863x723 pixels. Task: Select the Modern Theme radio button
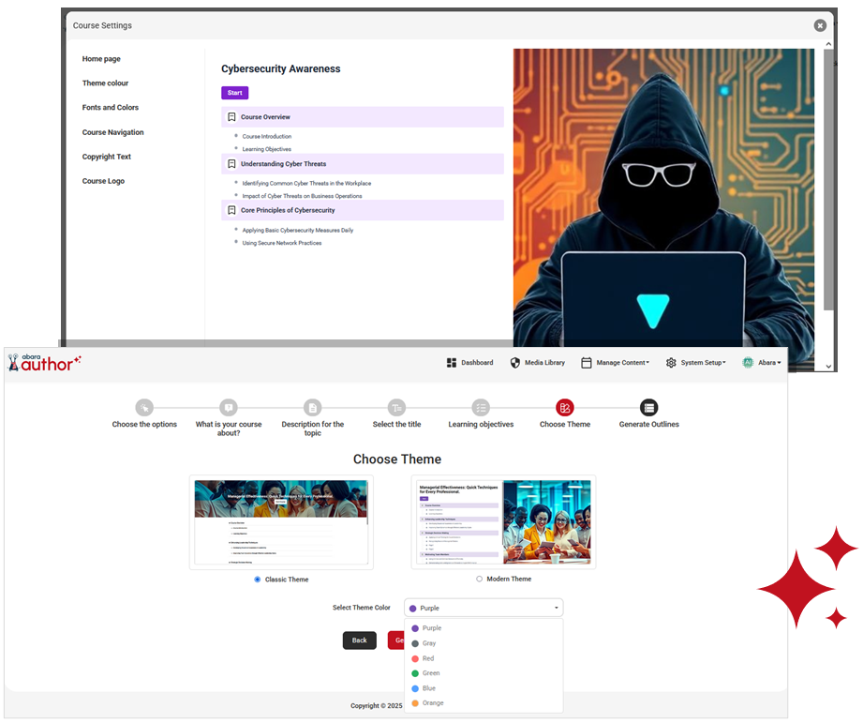pos(478,579)
